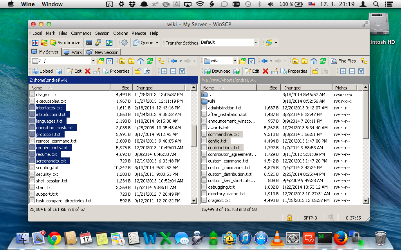The width and height of the screenshot is (401, 250).
Task: Click local panel home directory icon
Action: 140,61
